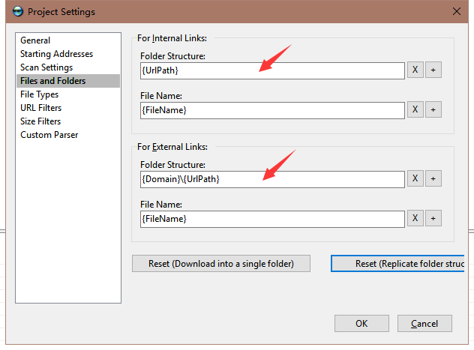Open the File Types section
Image resolution: width=474 pixels, height=350 pixels.
(x=39, y=94)
